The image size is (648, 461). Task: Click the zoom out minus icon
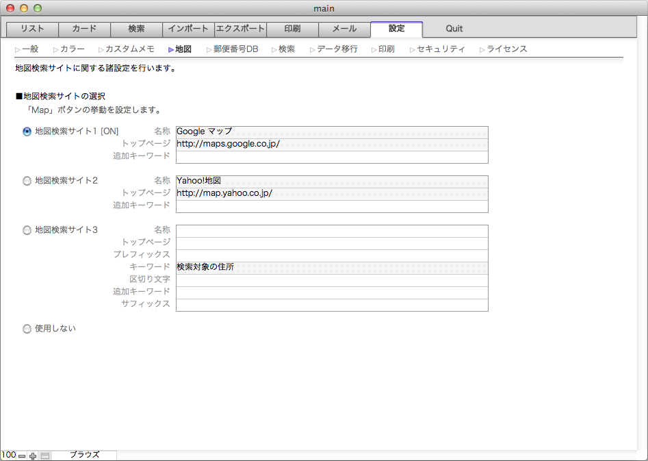(22, 456)
